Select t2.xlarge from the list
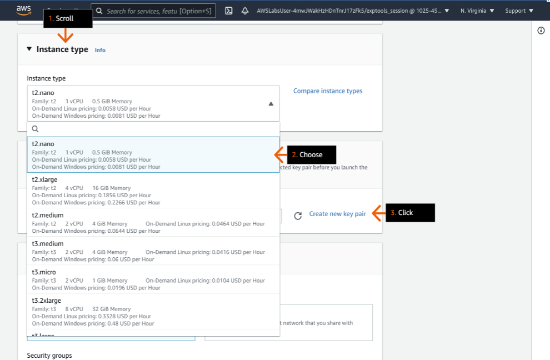Screen dimensions: 550x360 click(x=153, y=191)
